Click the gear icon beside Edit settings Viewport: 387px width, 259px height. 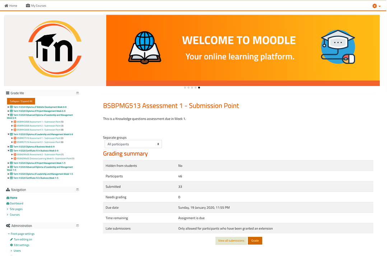tap(11, 245)
